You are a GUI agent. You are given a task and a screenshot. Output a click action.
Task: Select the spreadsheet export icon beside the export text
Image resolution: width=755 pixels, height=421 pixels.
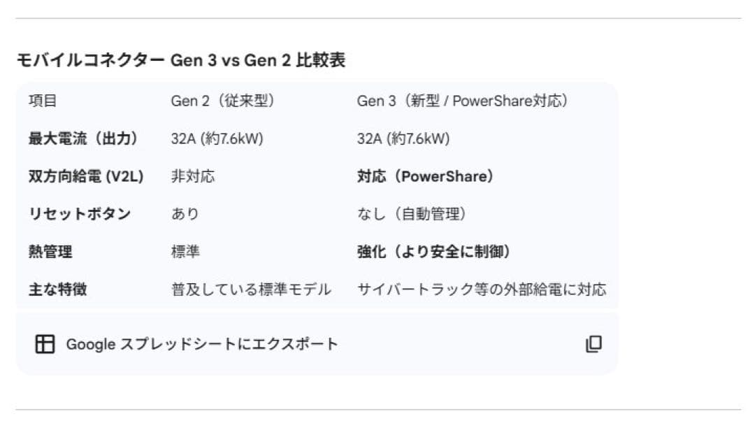point(45,343)
